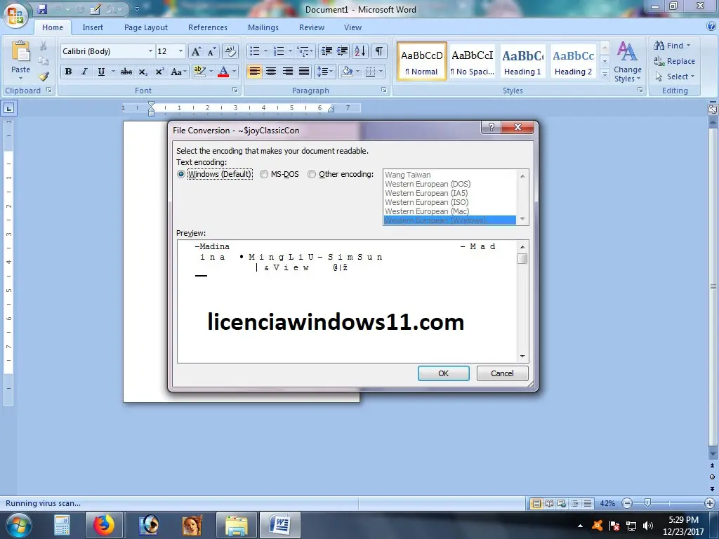Switch to Outline view in status bar
The height and width of the screenshot is (539, 719).
point(574,503)
